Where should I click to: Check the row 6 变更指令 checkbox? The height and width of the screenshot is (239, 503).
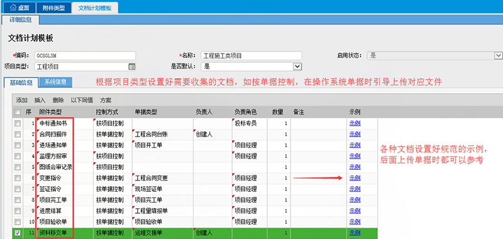(18, 178)
